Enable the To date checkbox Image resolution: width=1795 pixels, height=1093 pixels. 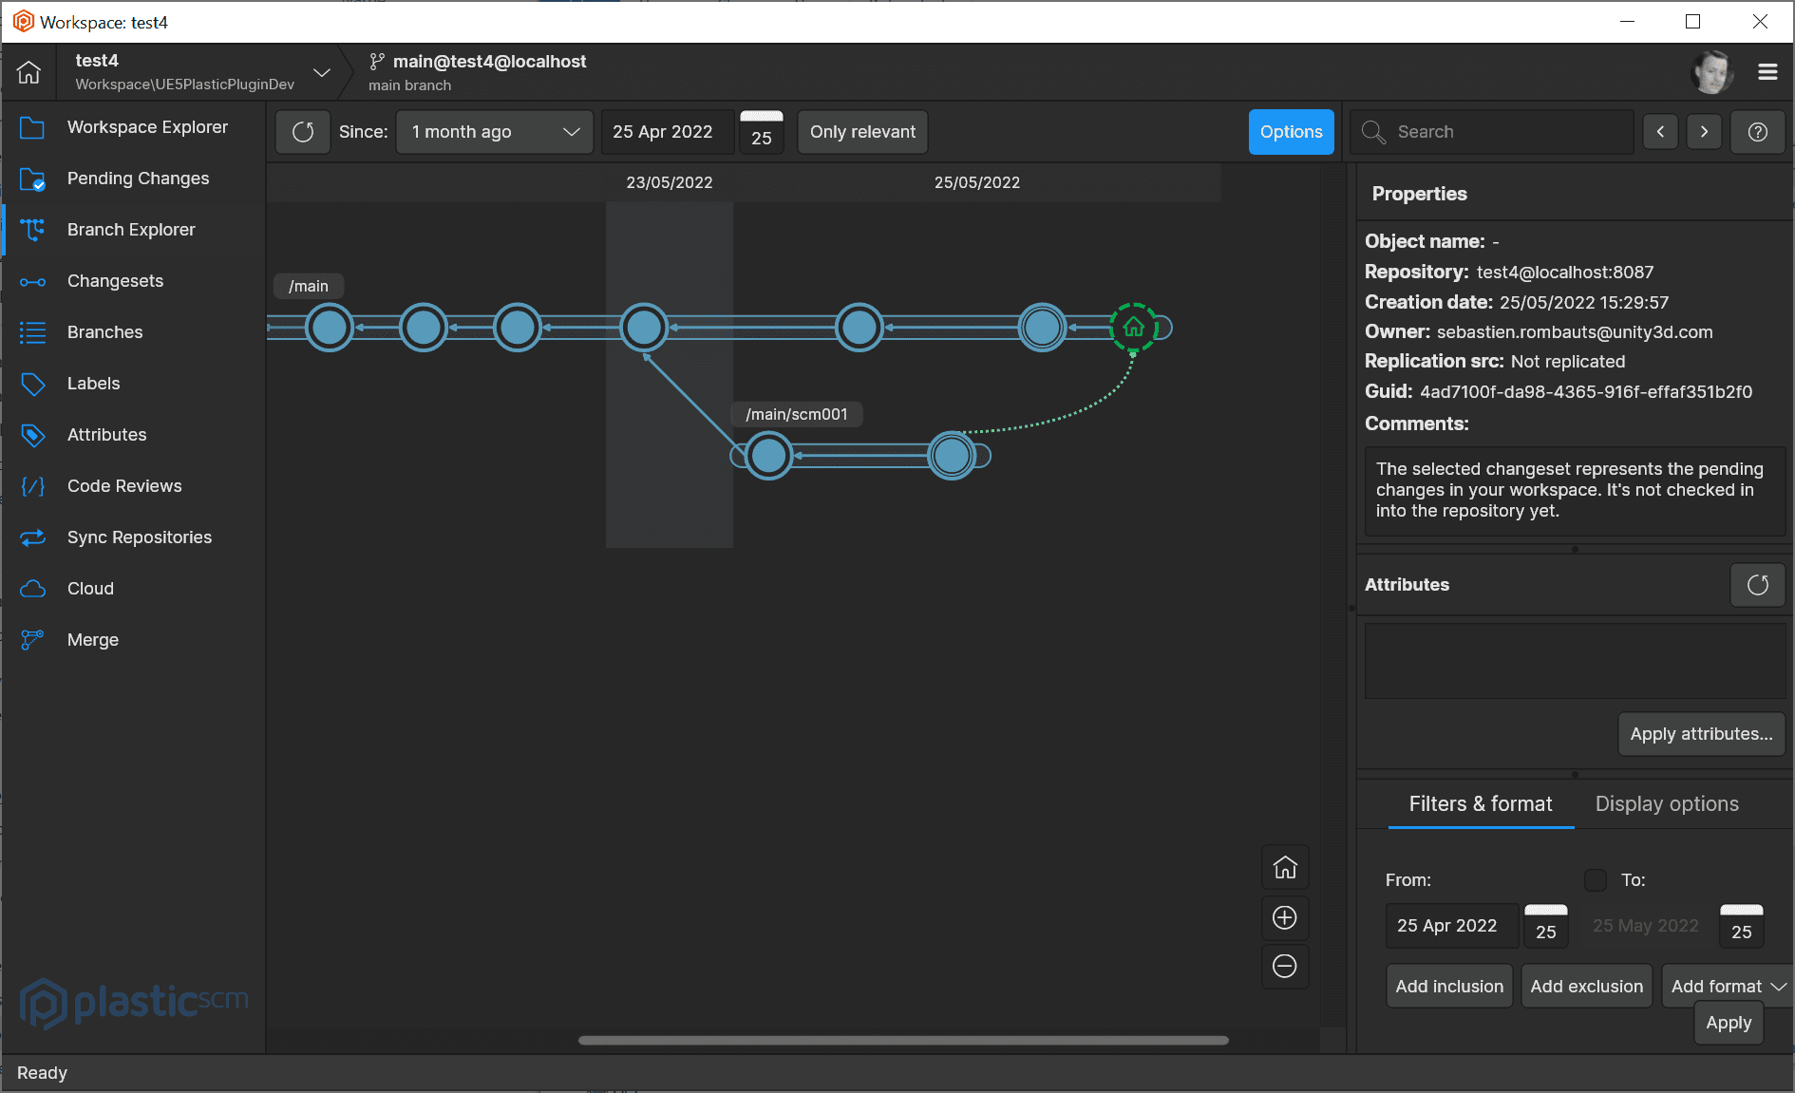[x=1595, y=880]
